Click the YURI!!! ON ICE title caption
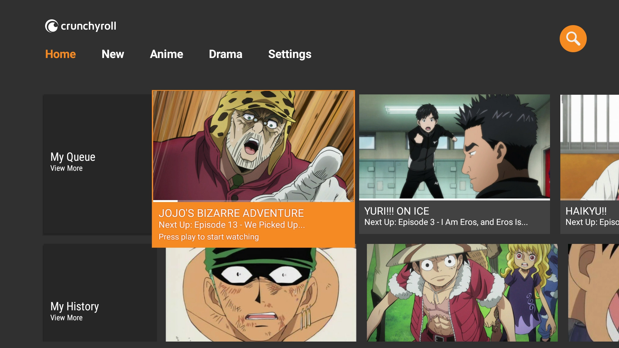 (397, 211)
